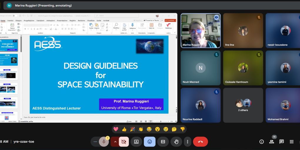This screenshot has height=150, width=300.
Task: Expand audio settings chevron arrow
Action: click(115, 142)
